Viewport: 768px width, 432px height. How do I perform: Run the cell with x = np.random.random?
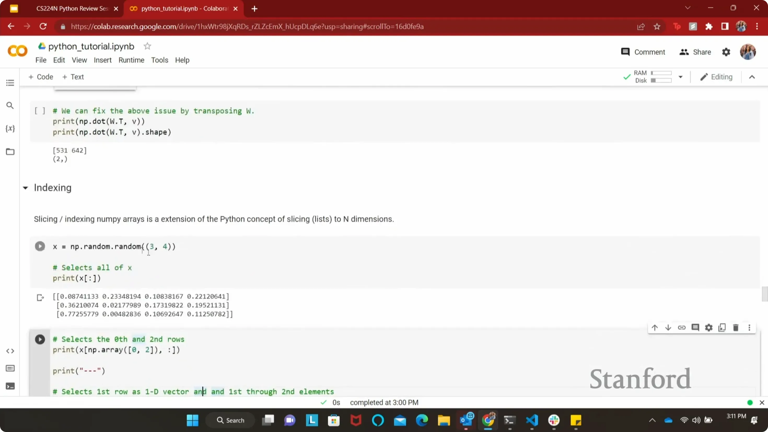click(40, 246)
